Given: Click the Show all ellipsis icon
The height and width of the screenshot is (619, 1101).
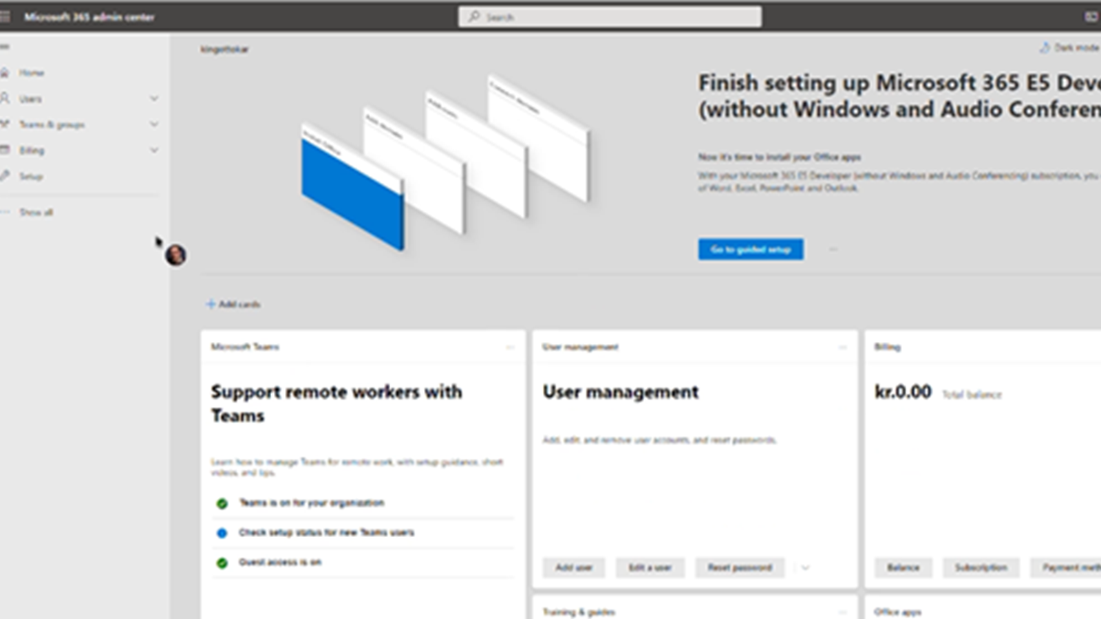Looking at the screenshot, I should pyautogui.click(x=5, y=212).
